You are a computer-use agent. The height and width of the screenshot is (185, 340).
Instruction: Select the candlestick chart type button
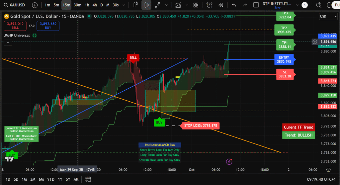[x=146, y=5]
